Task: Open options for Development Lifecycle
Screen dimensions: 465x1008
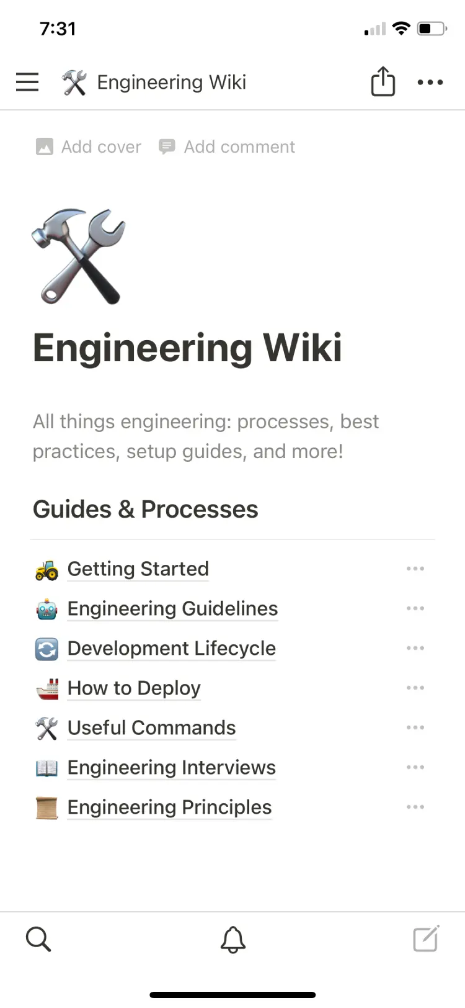Action: tap(415, 648)
